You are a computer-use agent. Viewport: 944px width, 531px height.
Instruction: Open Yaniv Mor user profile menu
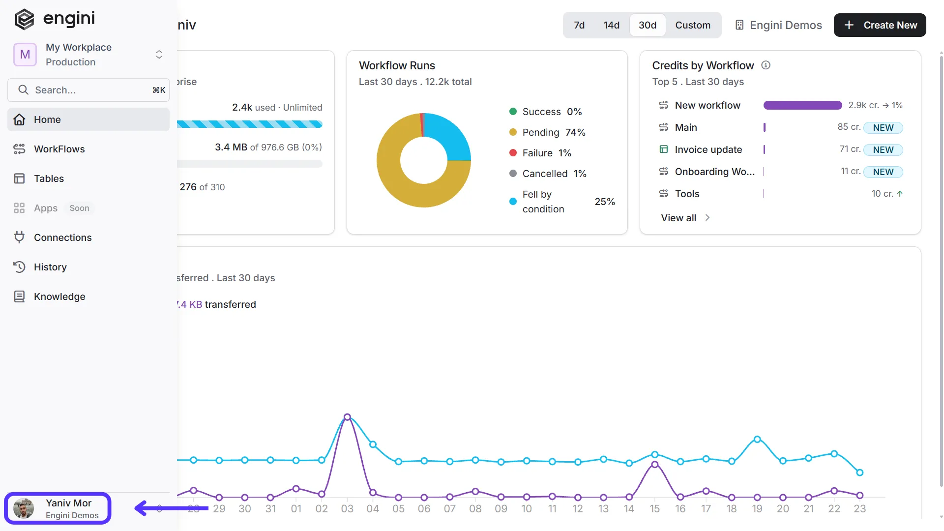pos(58,508)
